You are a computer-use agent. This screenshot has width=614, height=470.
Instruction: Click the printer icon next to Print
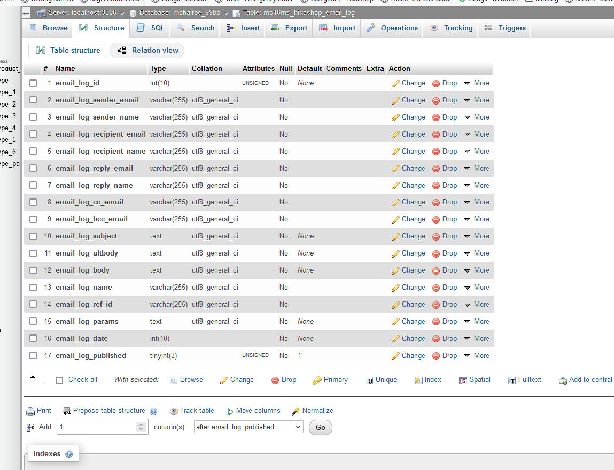pos(30,411)
